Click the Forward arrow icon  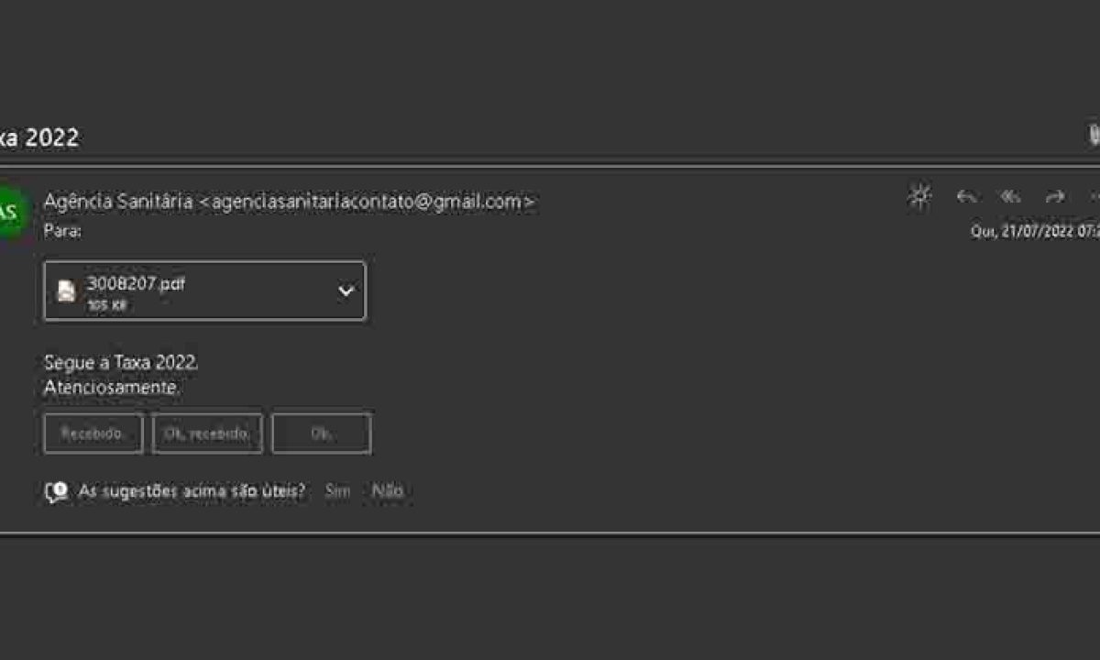tap(1054, 196)
